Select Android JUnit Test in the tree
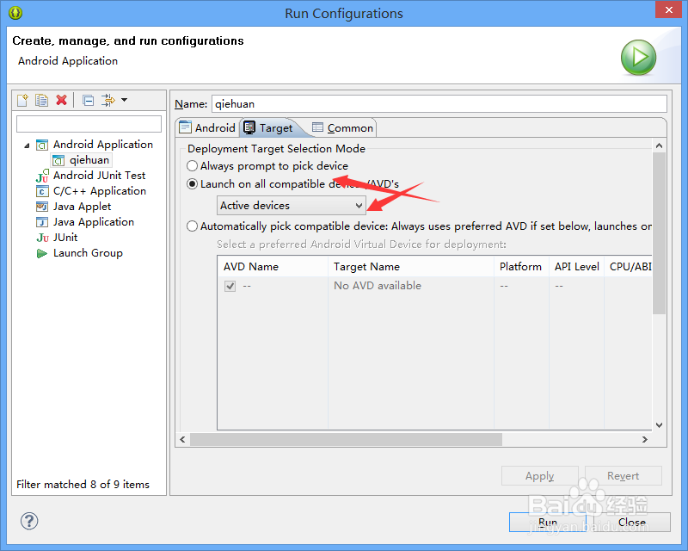Viewport: 688px width, 551px height. 99,176
